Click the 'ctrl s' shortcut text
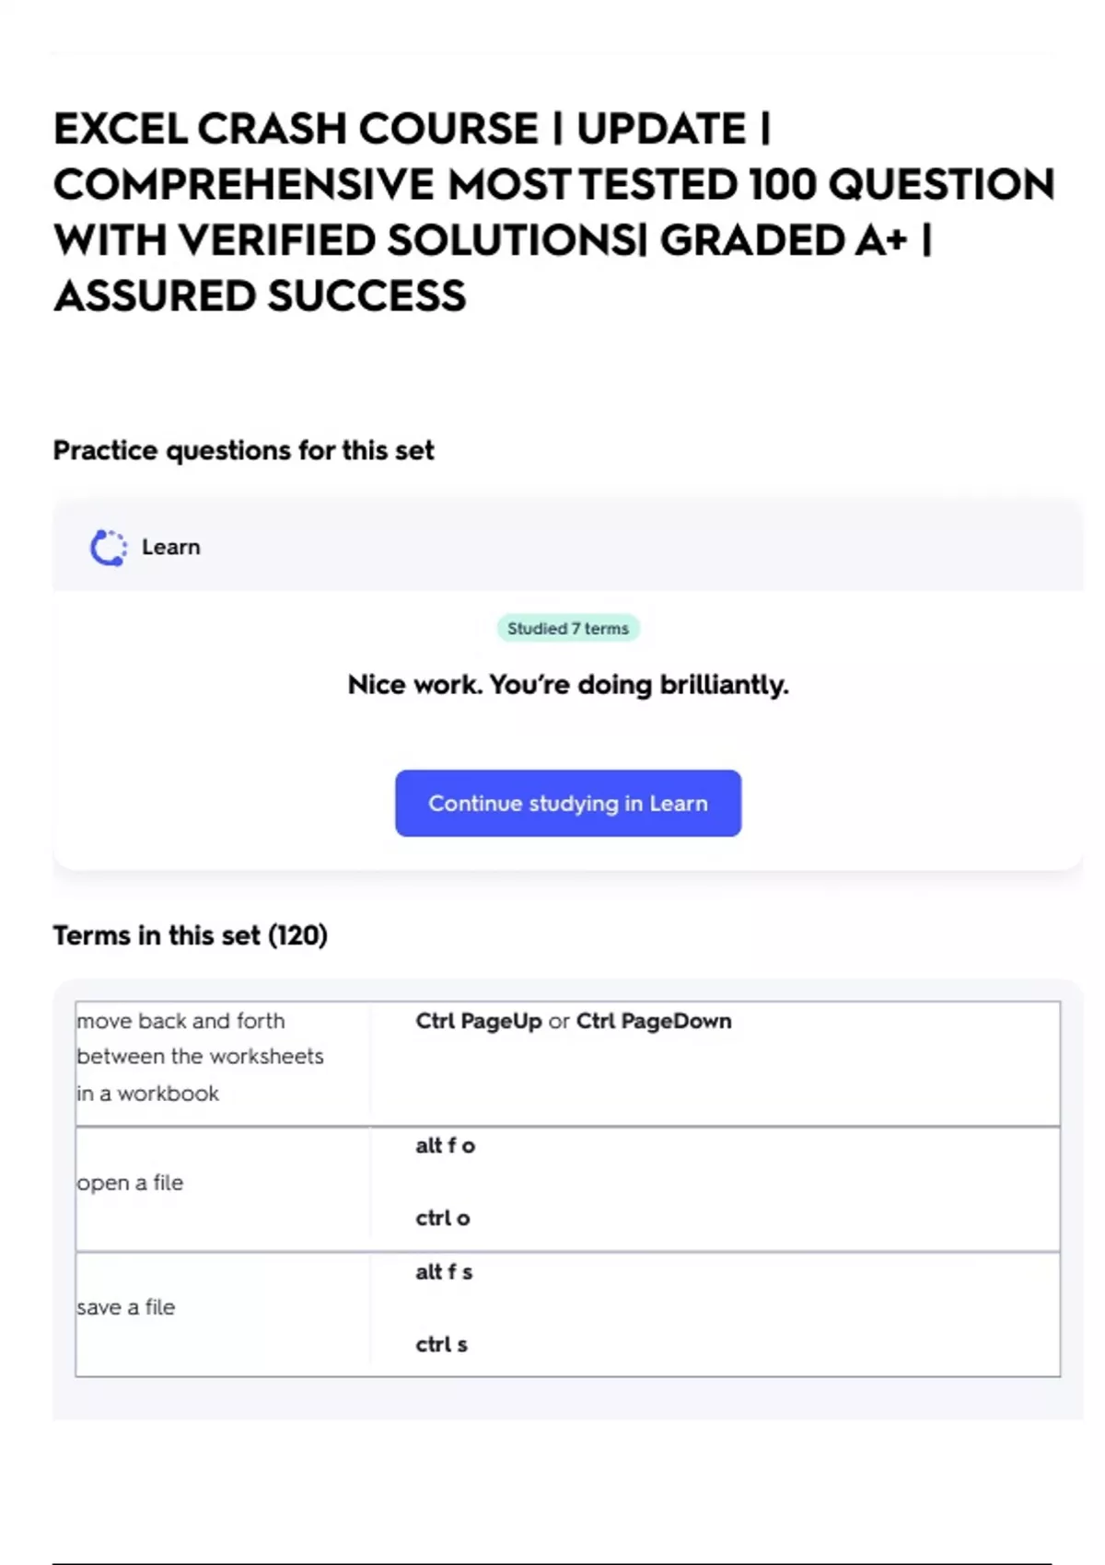 441,1345
